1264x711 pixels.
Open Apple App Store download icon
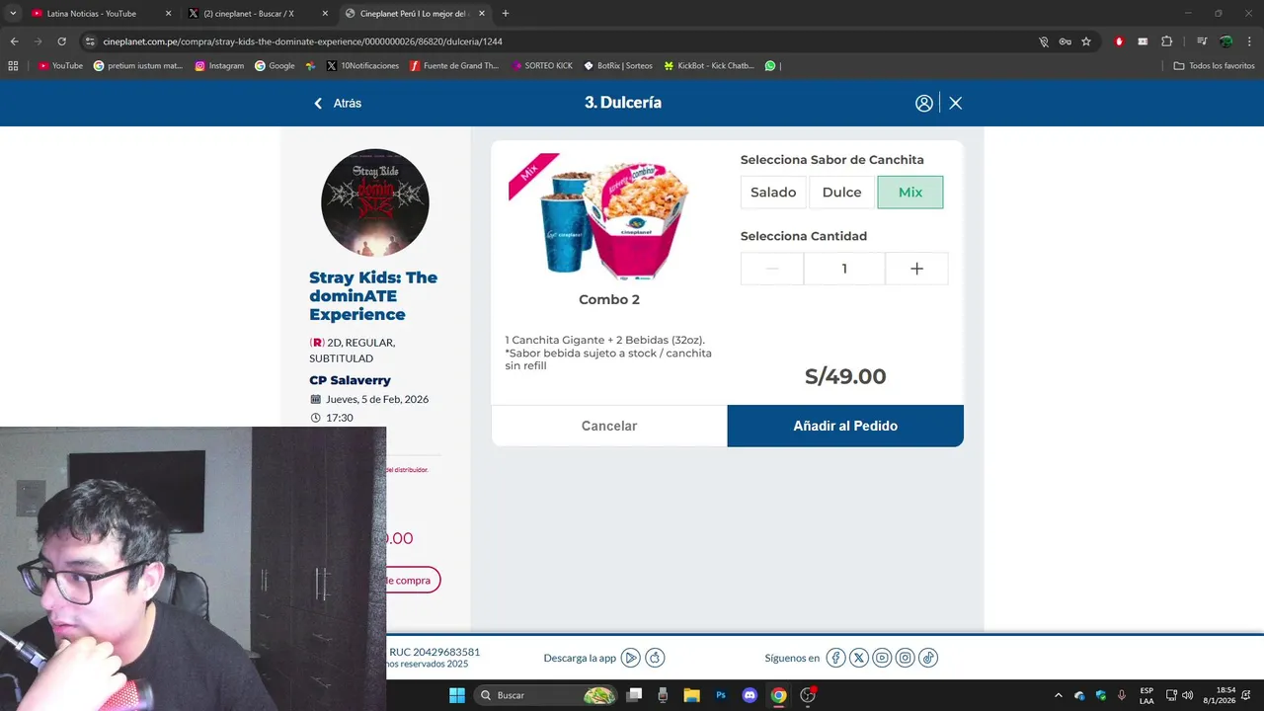655,658
